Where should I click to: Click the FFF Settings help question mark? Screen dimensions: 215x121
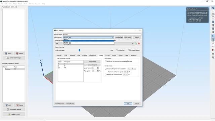click(x=135, y=30)
